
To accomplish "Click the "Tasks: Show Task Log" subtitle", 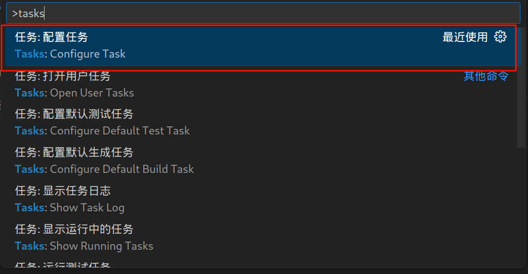I will pyautogui.click(x=70, y=208).
